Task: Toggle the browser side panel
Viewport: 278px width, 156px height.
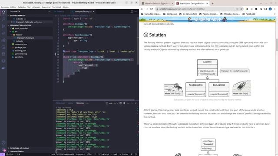Action: [265, 9]
